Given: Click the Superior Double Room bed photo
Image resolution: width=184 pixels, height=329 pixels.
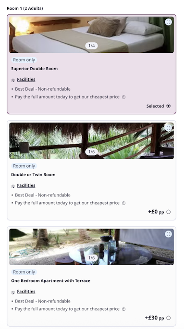Looking at the screenshot, I should click(91, 35).
